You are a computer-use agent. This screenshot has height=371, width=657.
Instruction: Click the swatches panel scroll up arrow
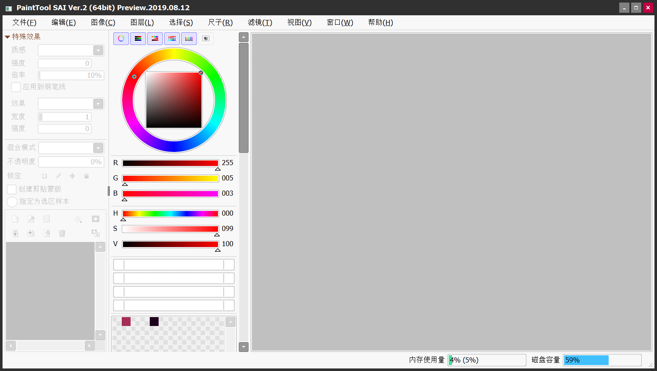pyautogui.click(x=230, y=322)
